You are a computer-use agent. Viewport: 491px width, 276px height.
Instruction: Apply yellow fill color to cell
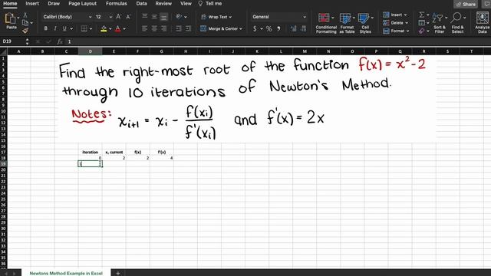click(104, 29)
